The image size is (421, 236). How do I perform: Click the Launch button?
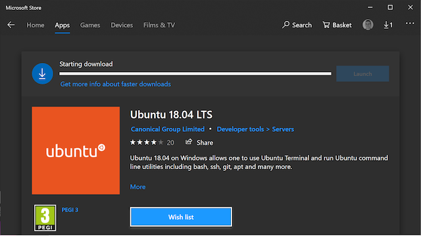(x=362, y=73)
